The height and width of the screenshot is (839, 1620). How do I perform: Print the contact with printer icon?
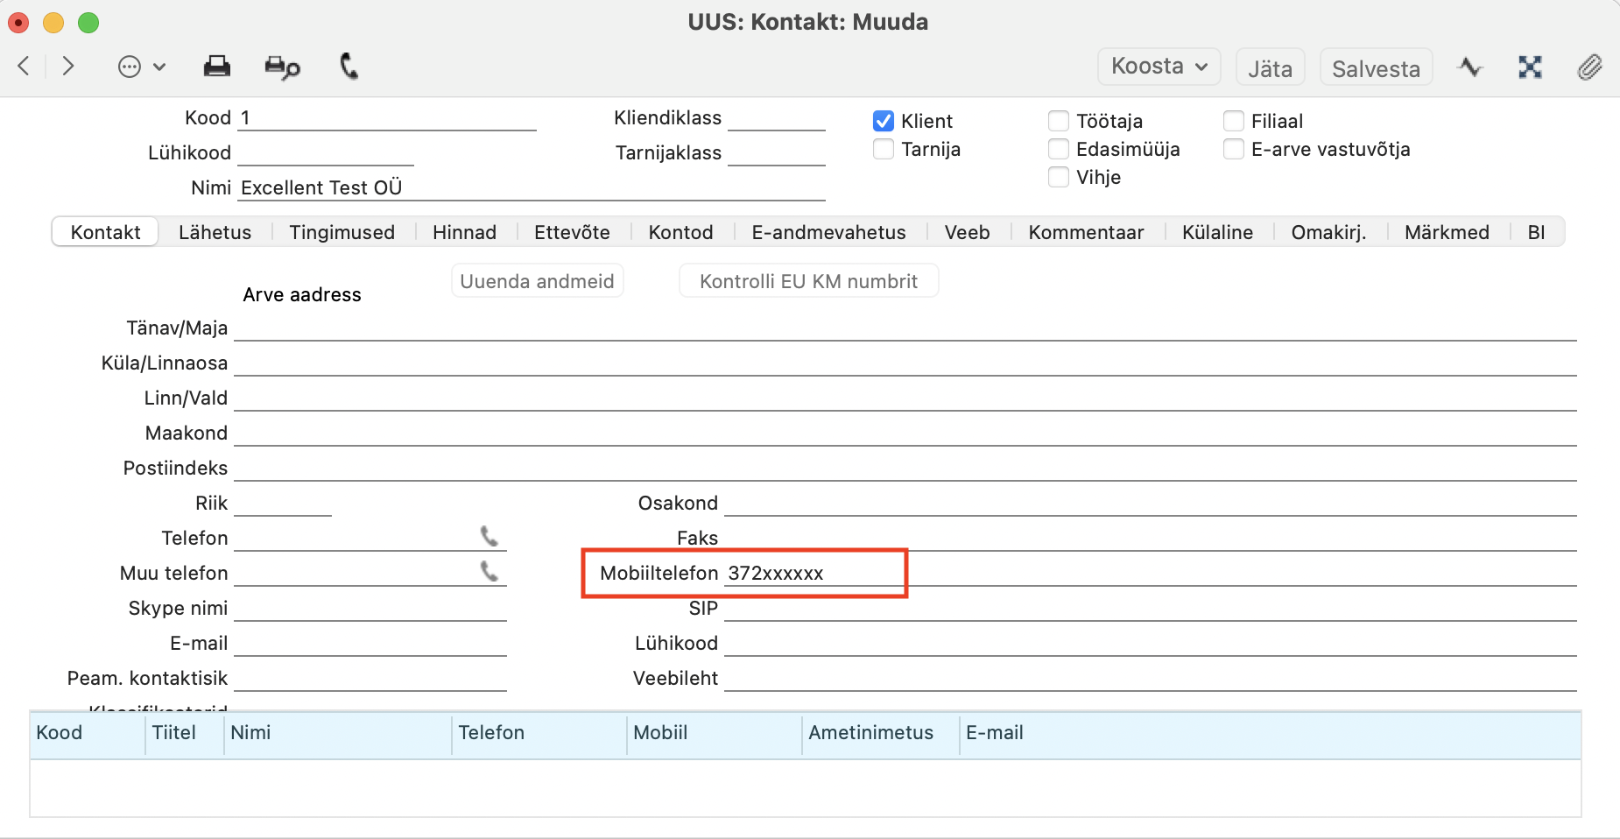(x=216, y=67)
